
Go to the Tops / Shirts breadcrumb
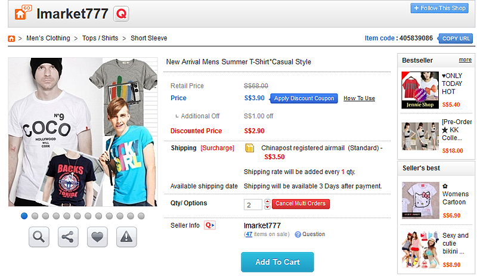(x=100, y=38)
